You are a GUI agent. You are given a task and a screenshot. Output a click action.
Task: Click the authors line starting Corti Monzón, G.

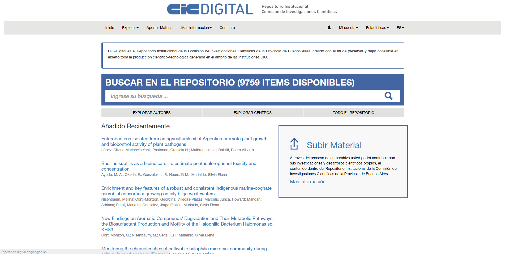click(x=158, y=235)
